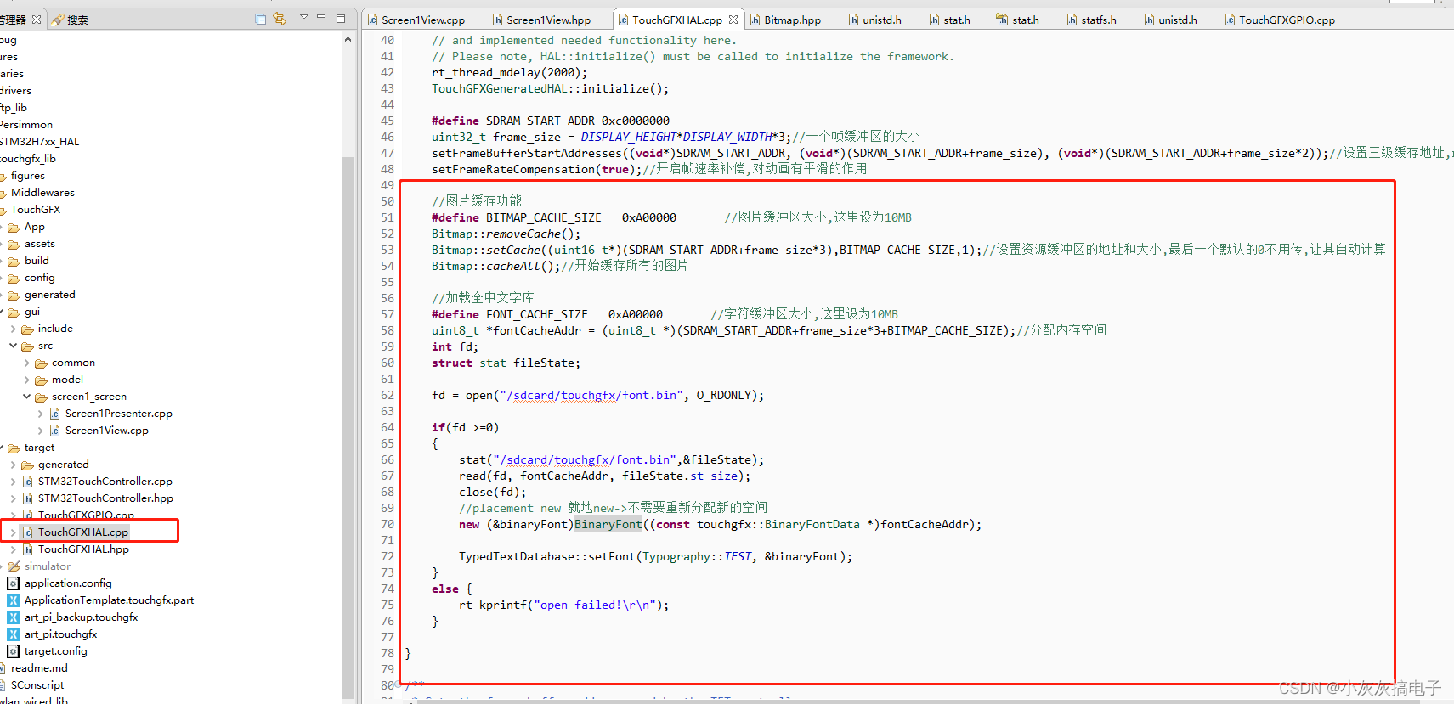The height and width of the screenshot is (704, 1454).
Task: Click the Screen1Presenter.cpp file icon in tree
Action: point(54,414)
